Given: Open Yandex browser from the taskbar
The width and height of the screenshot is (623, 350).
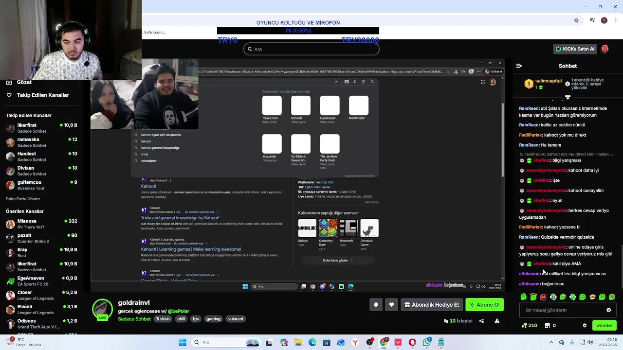Looking at the screenshot, I should click(x=355, y=343).
